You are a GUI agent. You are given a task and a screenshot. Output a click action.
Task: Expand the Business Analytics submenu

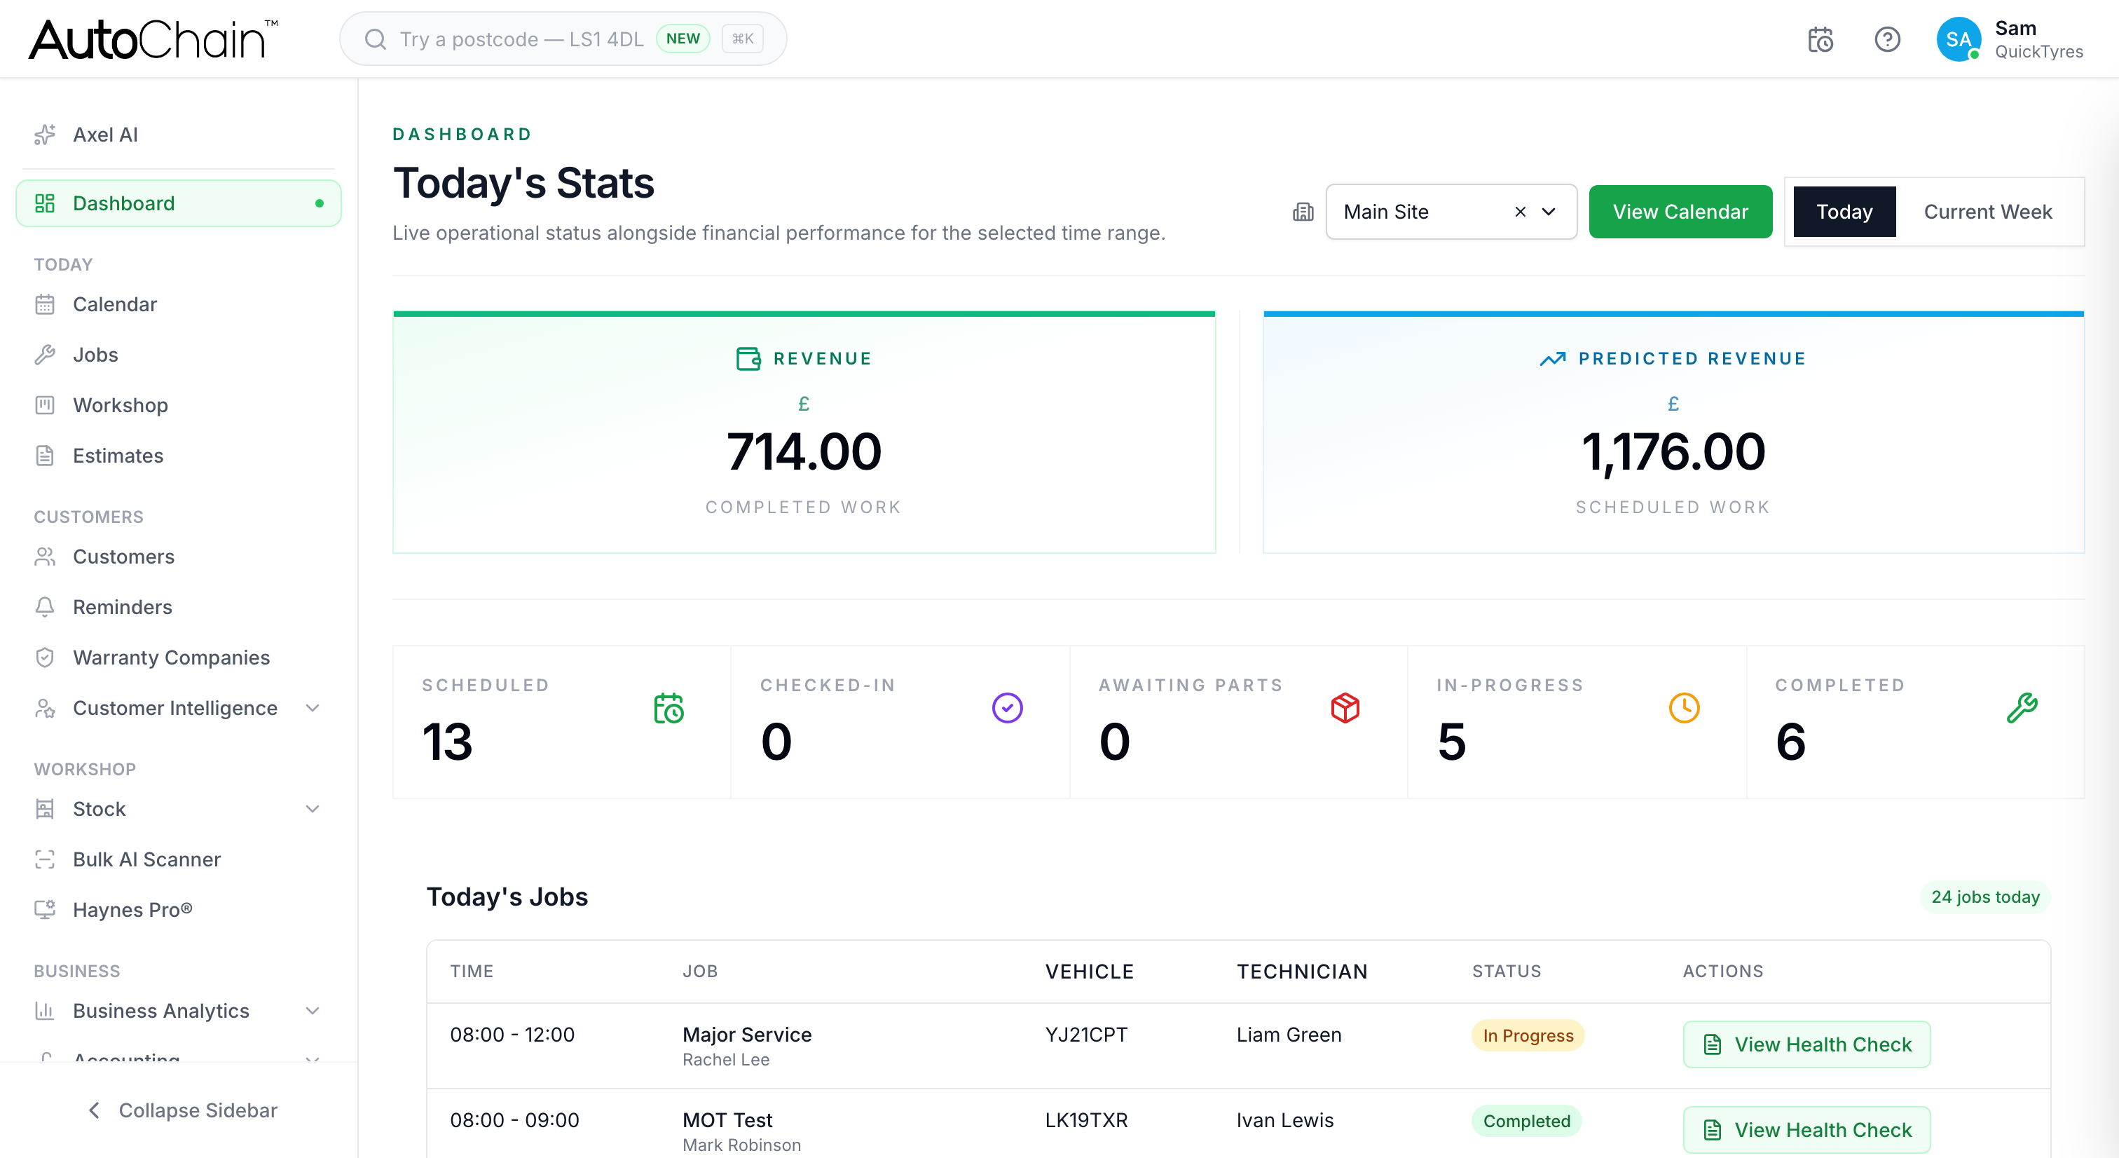313,1011
